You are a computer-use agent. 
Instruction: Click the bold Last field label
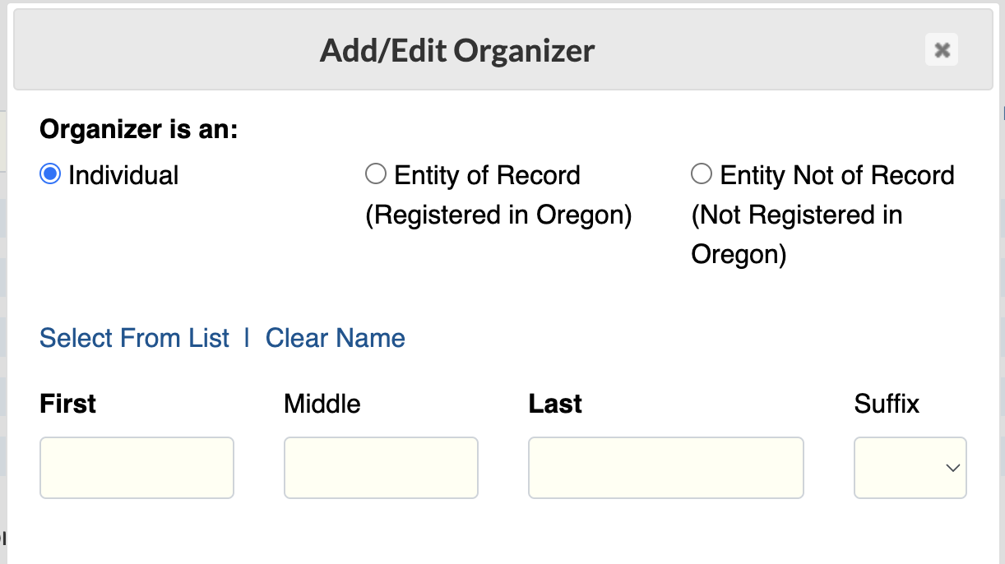click(555, 404)
